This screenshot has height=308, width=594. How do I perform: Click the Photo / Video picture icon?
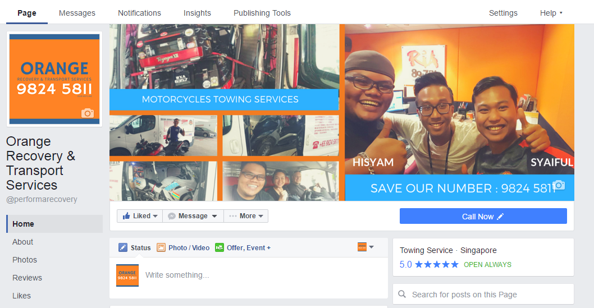[161, 247]
